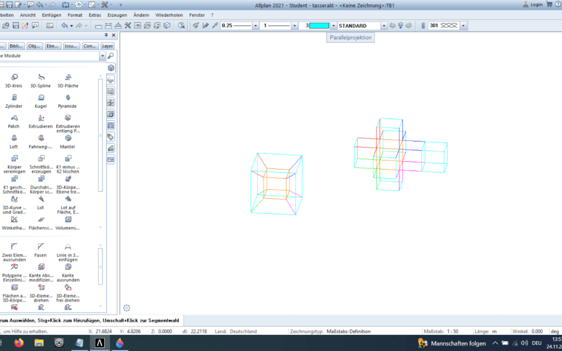The height and width of the screenshot is (351, 562).
Task: Choose the Kugel sphere tool
Action: click(41, 100)
